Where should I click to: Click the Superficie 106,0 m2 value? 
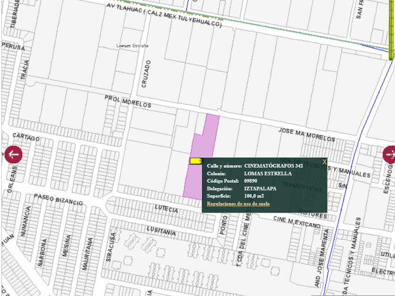[x=253, y=196]
